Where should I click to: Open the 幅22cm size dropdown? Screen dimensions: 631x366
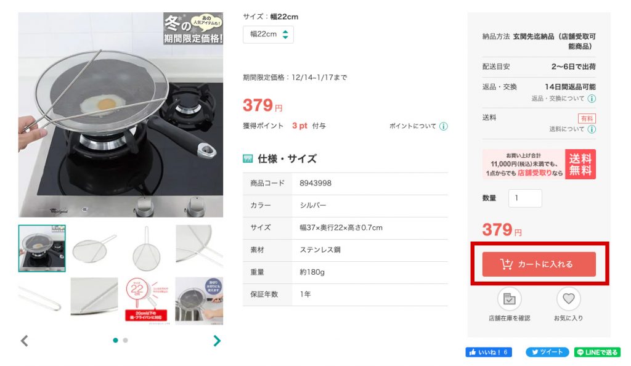click(268, 35)
